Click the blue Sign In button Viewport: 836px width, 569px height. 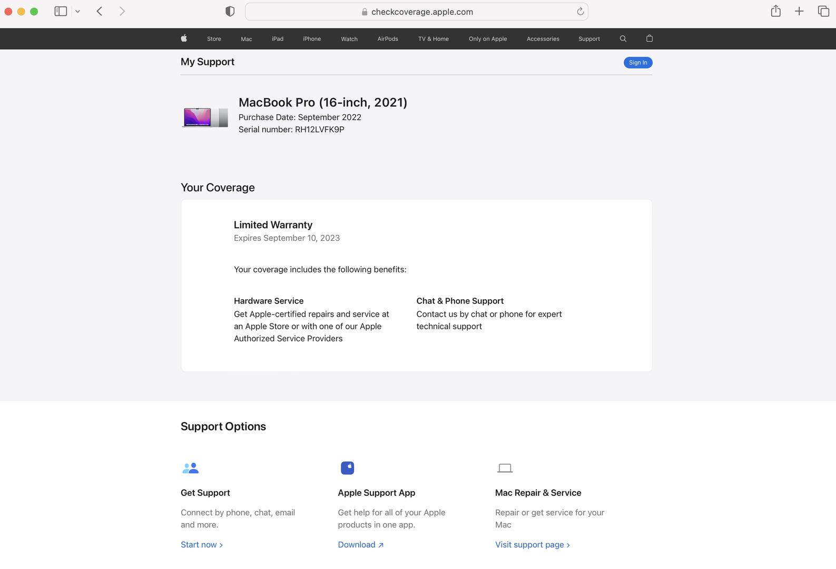click(x=638, y=63)
